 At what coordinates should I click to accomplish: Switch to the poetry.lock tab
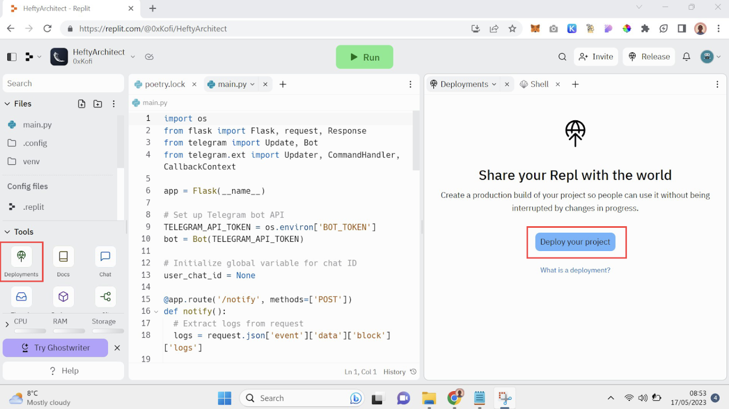(164, 84)
